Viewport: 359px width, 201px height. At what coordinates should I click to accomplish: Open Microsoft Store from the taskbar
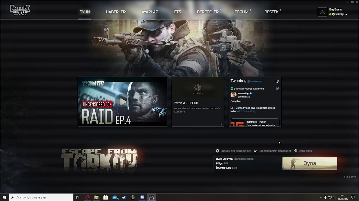pos(105,197)
